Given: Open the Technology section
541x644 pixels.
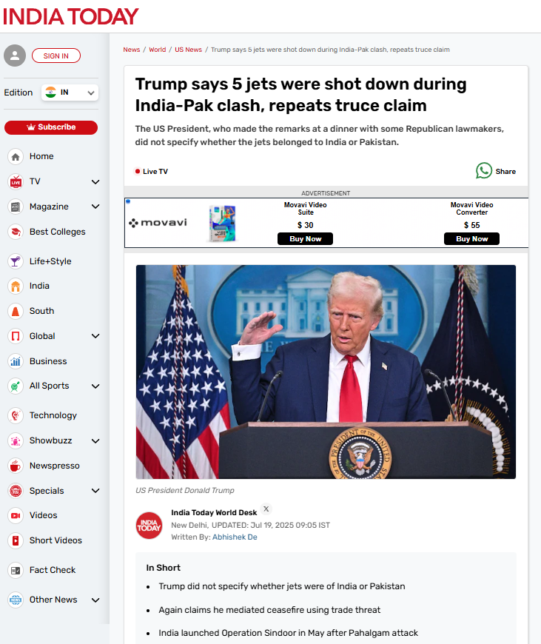Looking at the screenshot, I should (53, 415).
